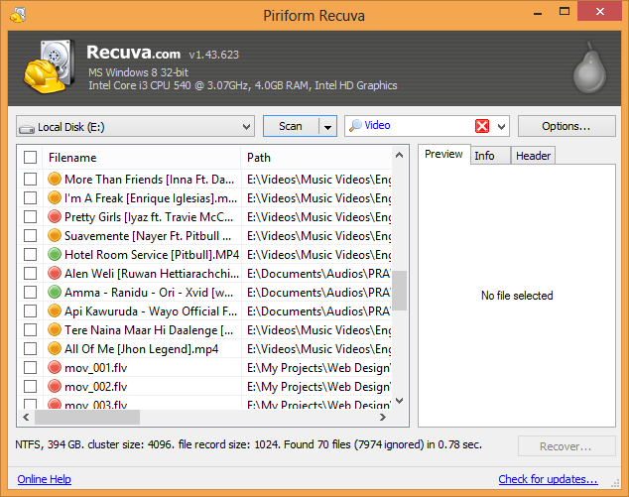This screenshot has width=629, height=497.
Task: Start a scan with the Scan button
Action: pos(291,126)
